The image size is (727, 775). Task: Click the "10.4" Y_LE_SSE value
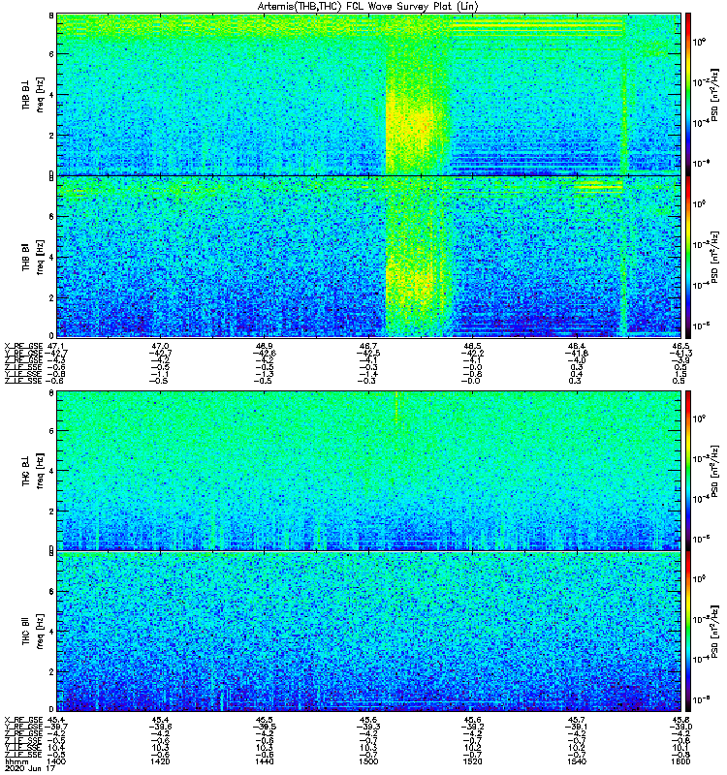[x=57, y=748]
